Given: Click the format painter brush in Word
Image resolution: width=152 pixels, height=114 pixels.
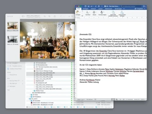Looking at the screenshot, I should point(82,16).
